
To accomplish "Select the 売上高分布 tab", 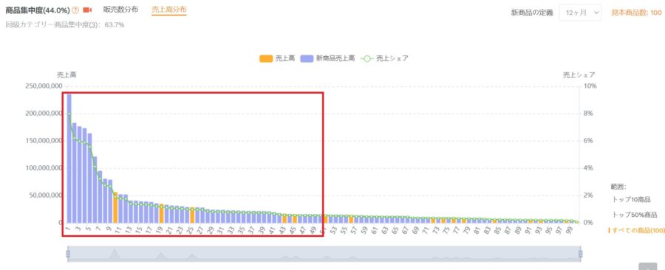I will [168, 10].
